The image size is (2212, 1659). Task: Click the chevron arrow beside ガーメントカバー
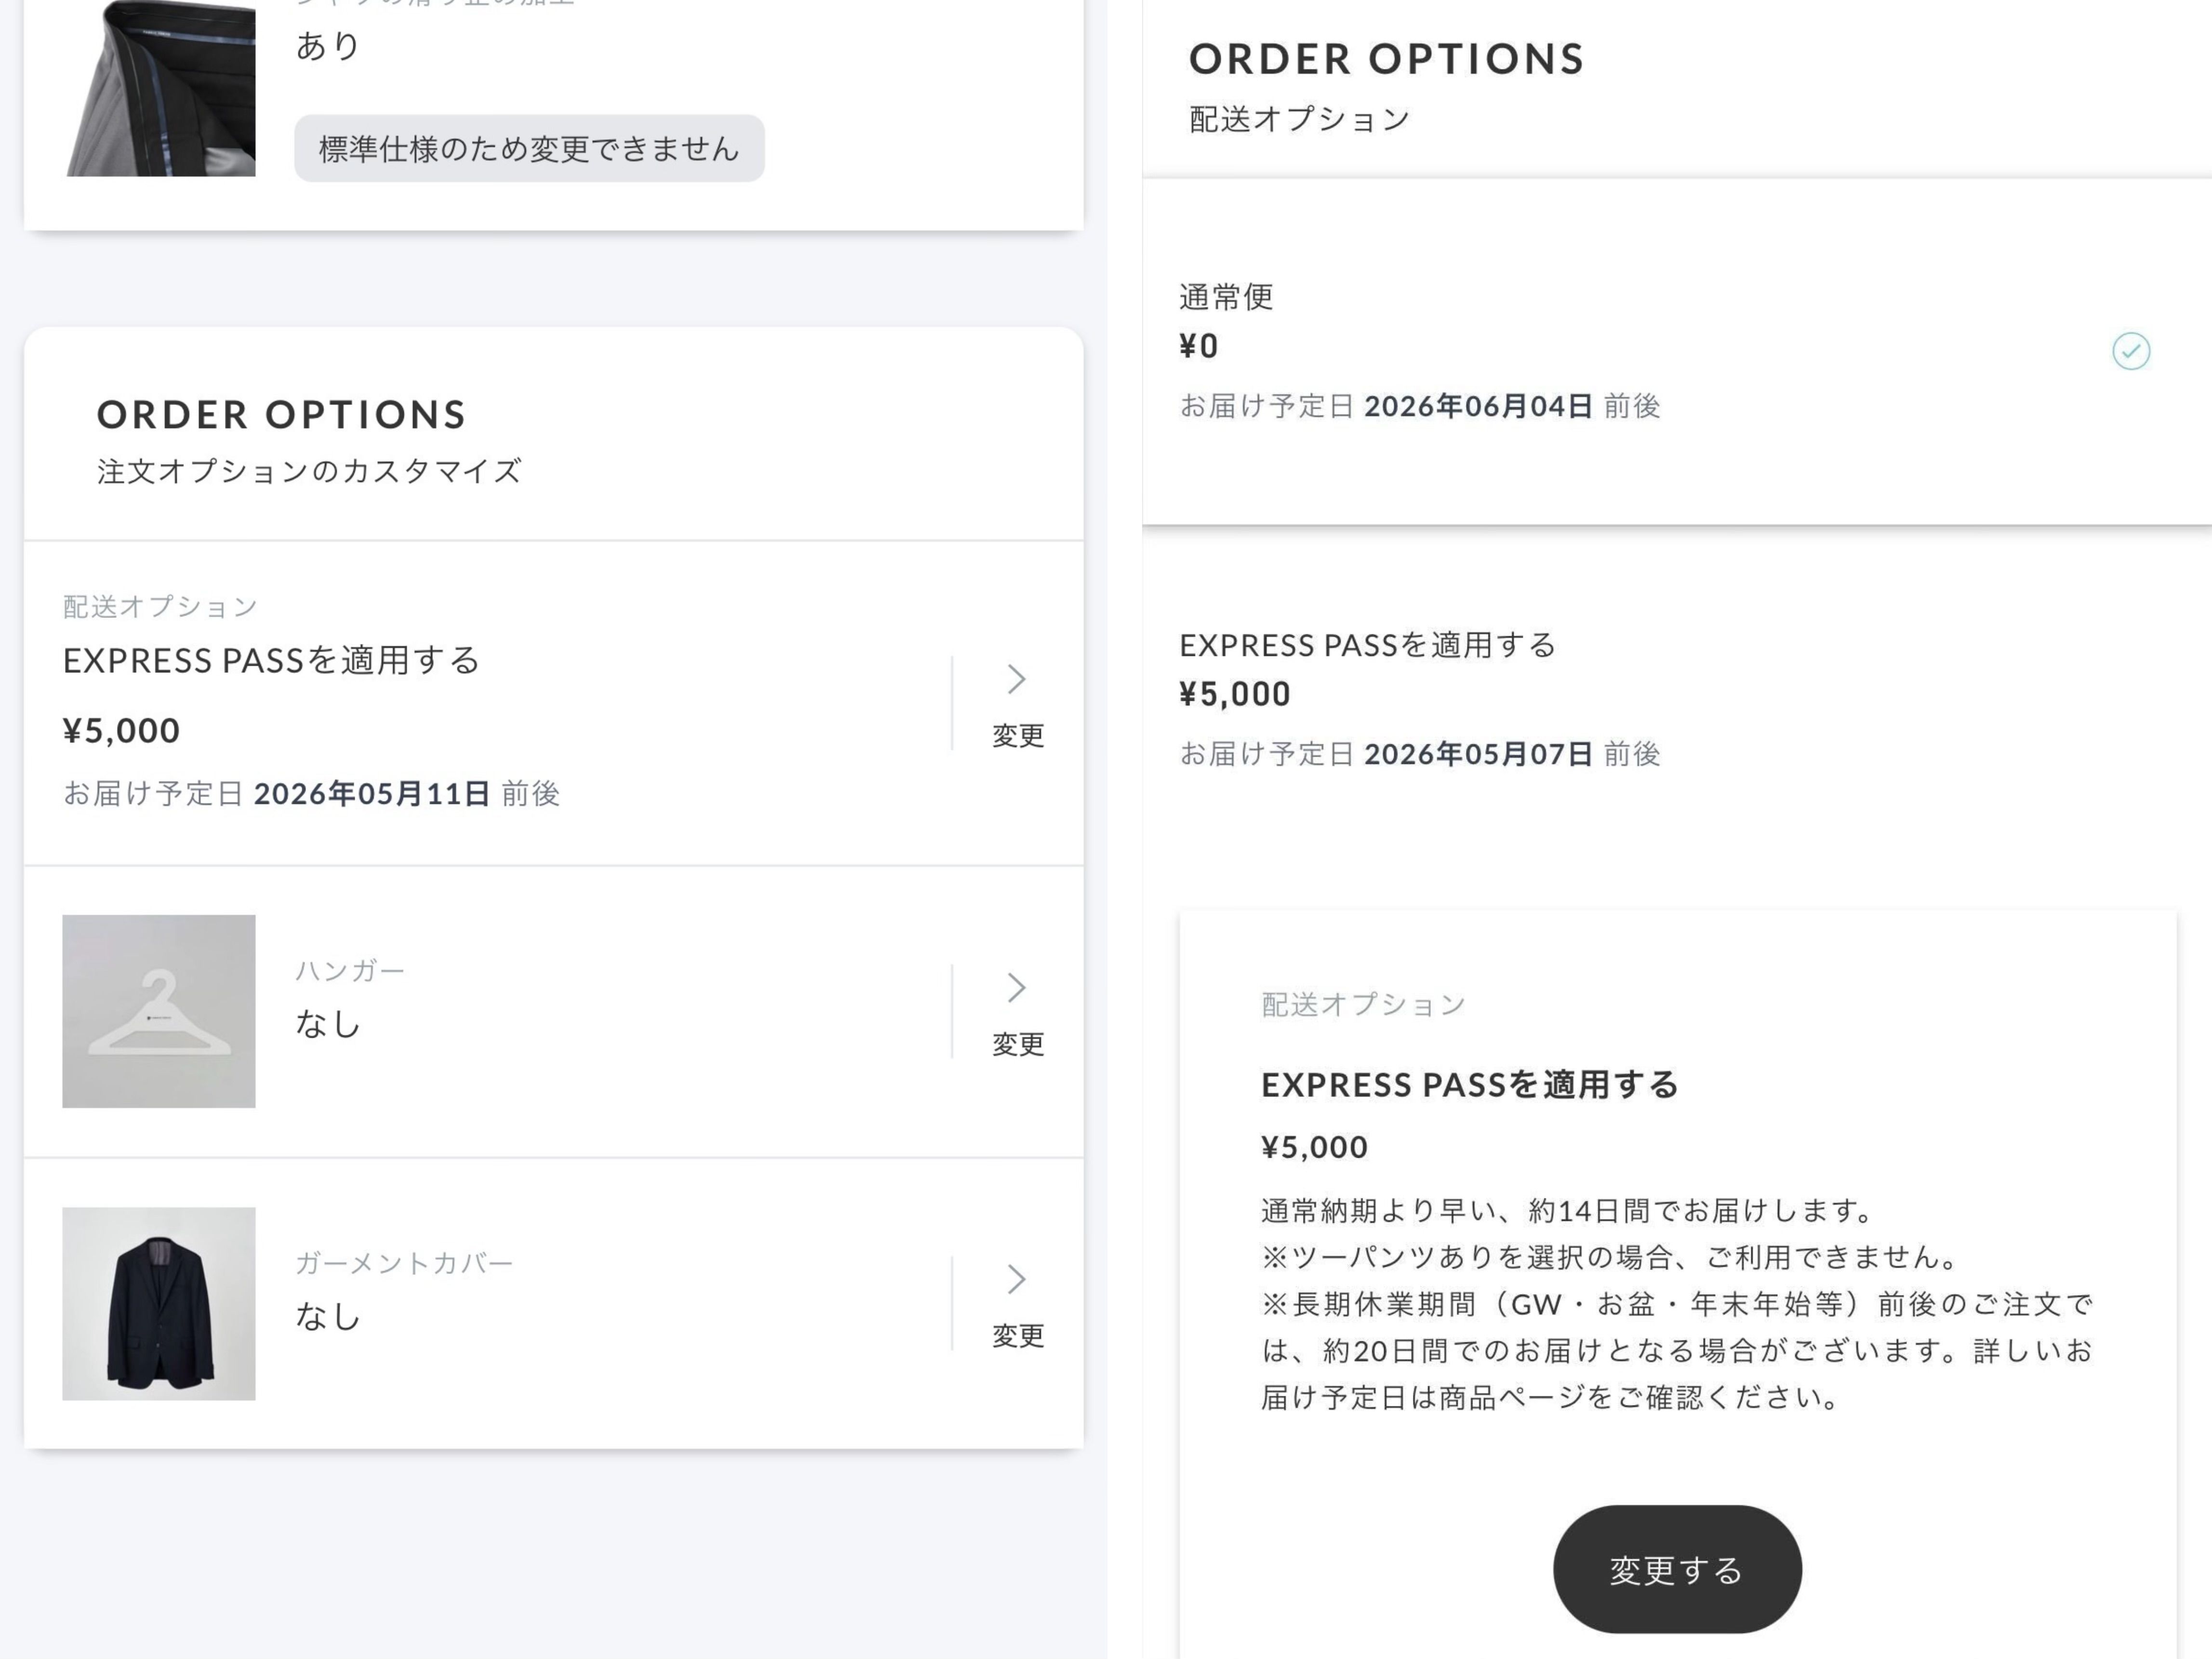tap(1016, 1280)
